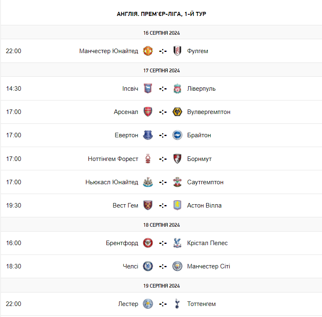
Task: Click the Manchester City club crest
Action: pyautogui.click(x=177, y=266)
